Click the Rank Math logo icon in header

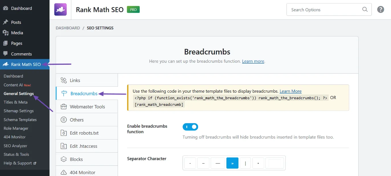tap(60, 9)
